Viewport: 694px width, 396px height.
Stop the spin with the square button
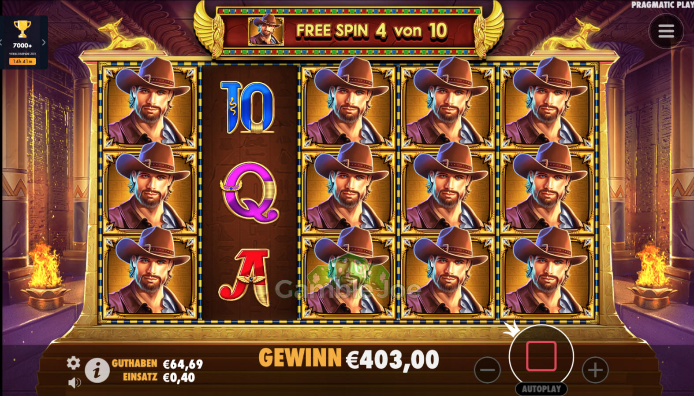[541, 356]
